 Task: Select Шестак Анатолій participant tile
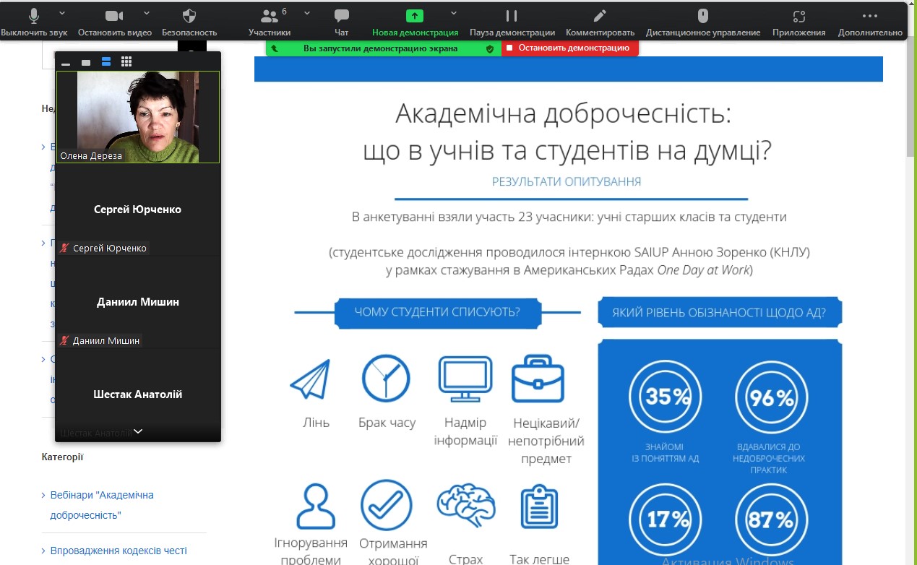(x=138, y=394)
